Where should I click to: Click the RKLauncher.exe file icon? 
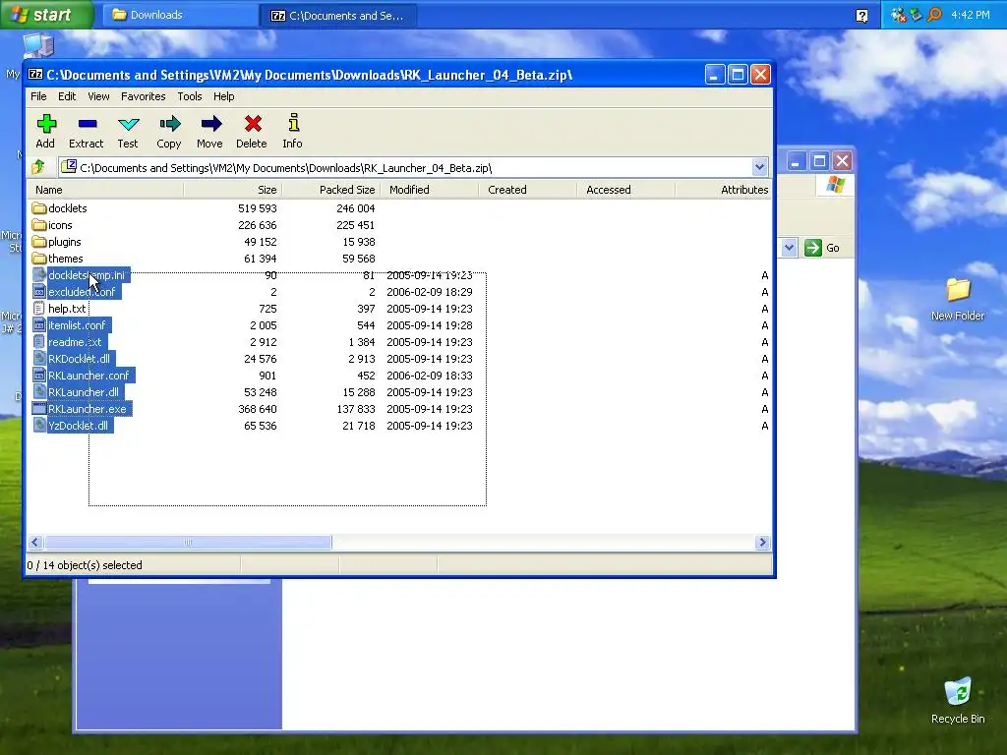point(39,408)
